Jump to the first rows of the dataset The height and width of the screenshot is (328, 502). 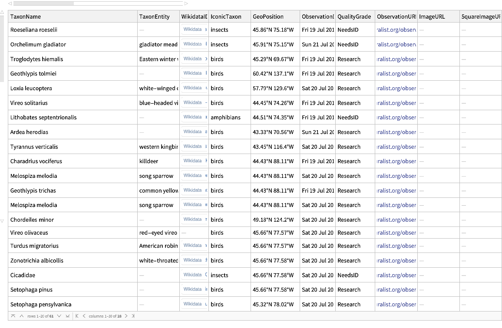(13, 316)
